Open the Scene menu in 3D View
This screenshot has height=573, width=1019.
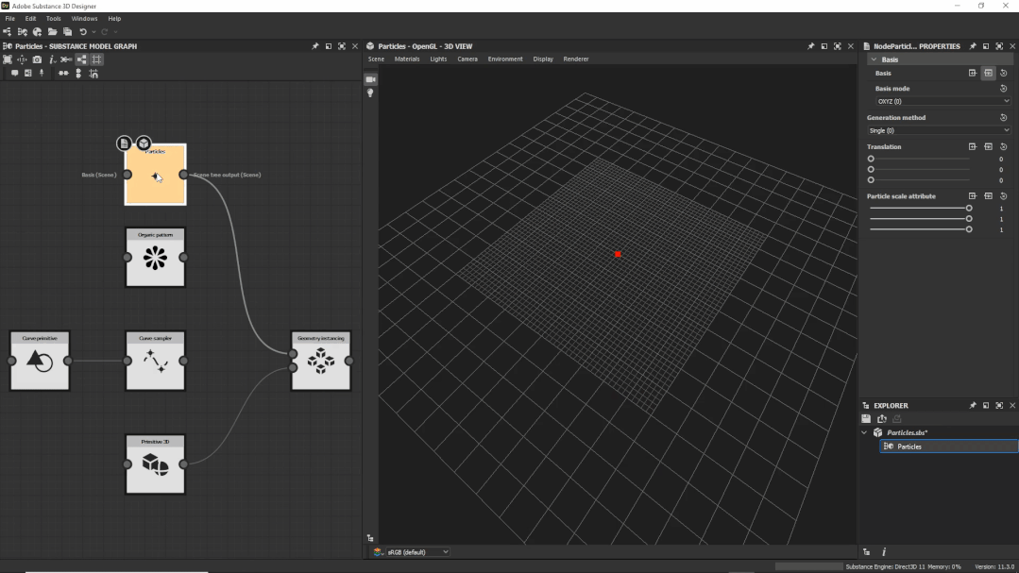pos(376,59)
